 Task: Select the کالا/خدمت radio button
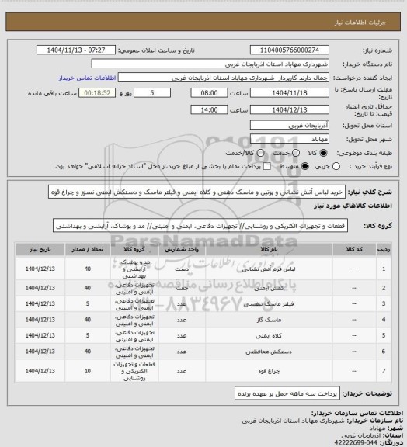pyautogui.click(x=260, y=153)
